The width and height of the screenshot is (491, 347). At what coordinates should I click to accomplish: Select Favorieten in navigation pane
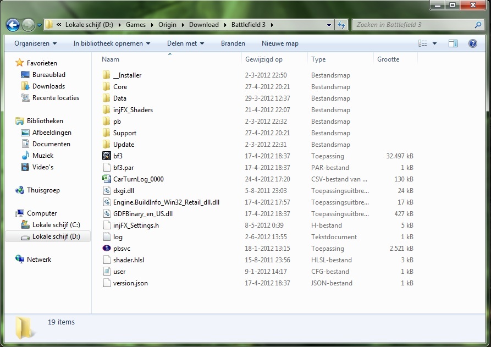coord(42,63)
